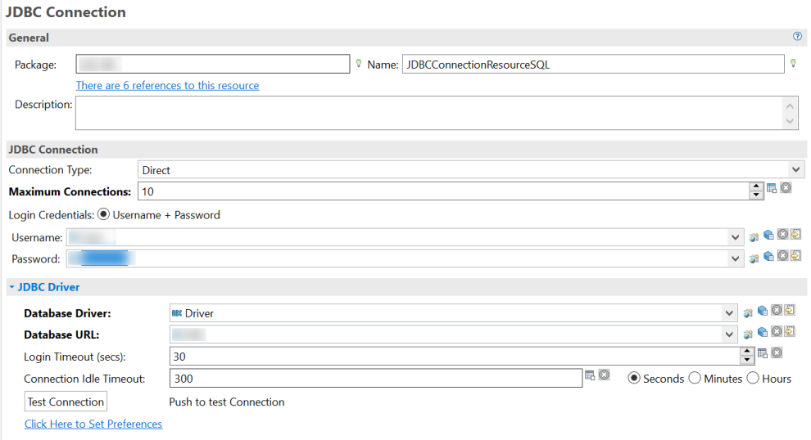Viewport: 811px width, 440px height.
Task: Choose the Username + Password login option
Action: 103,215
